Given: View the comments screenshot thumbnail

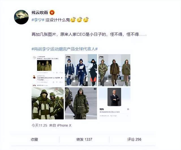Looking at the screenshot, I should [x=48, y=70].
